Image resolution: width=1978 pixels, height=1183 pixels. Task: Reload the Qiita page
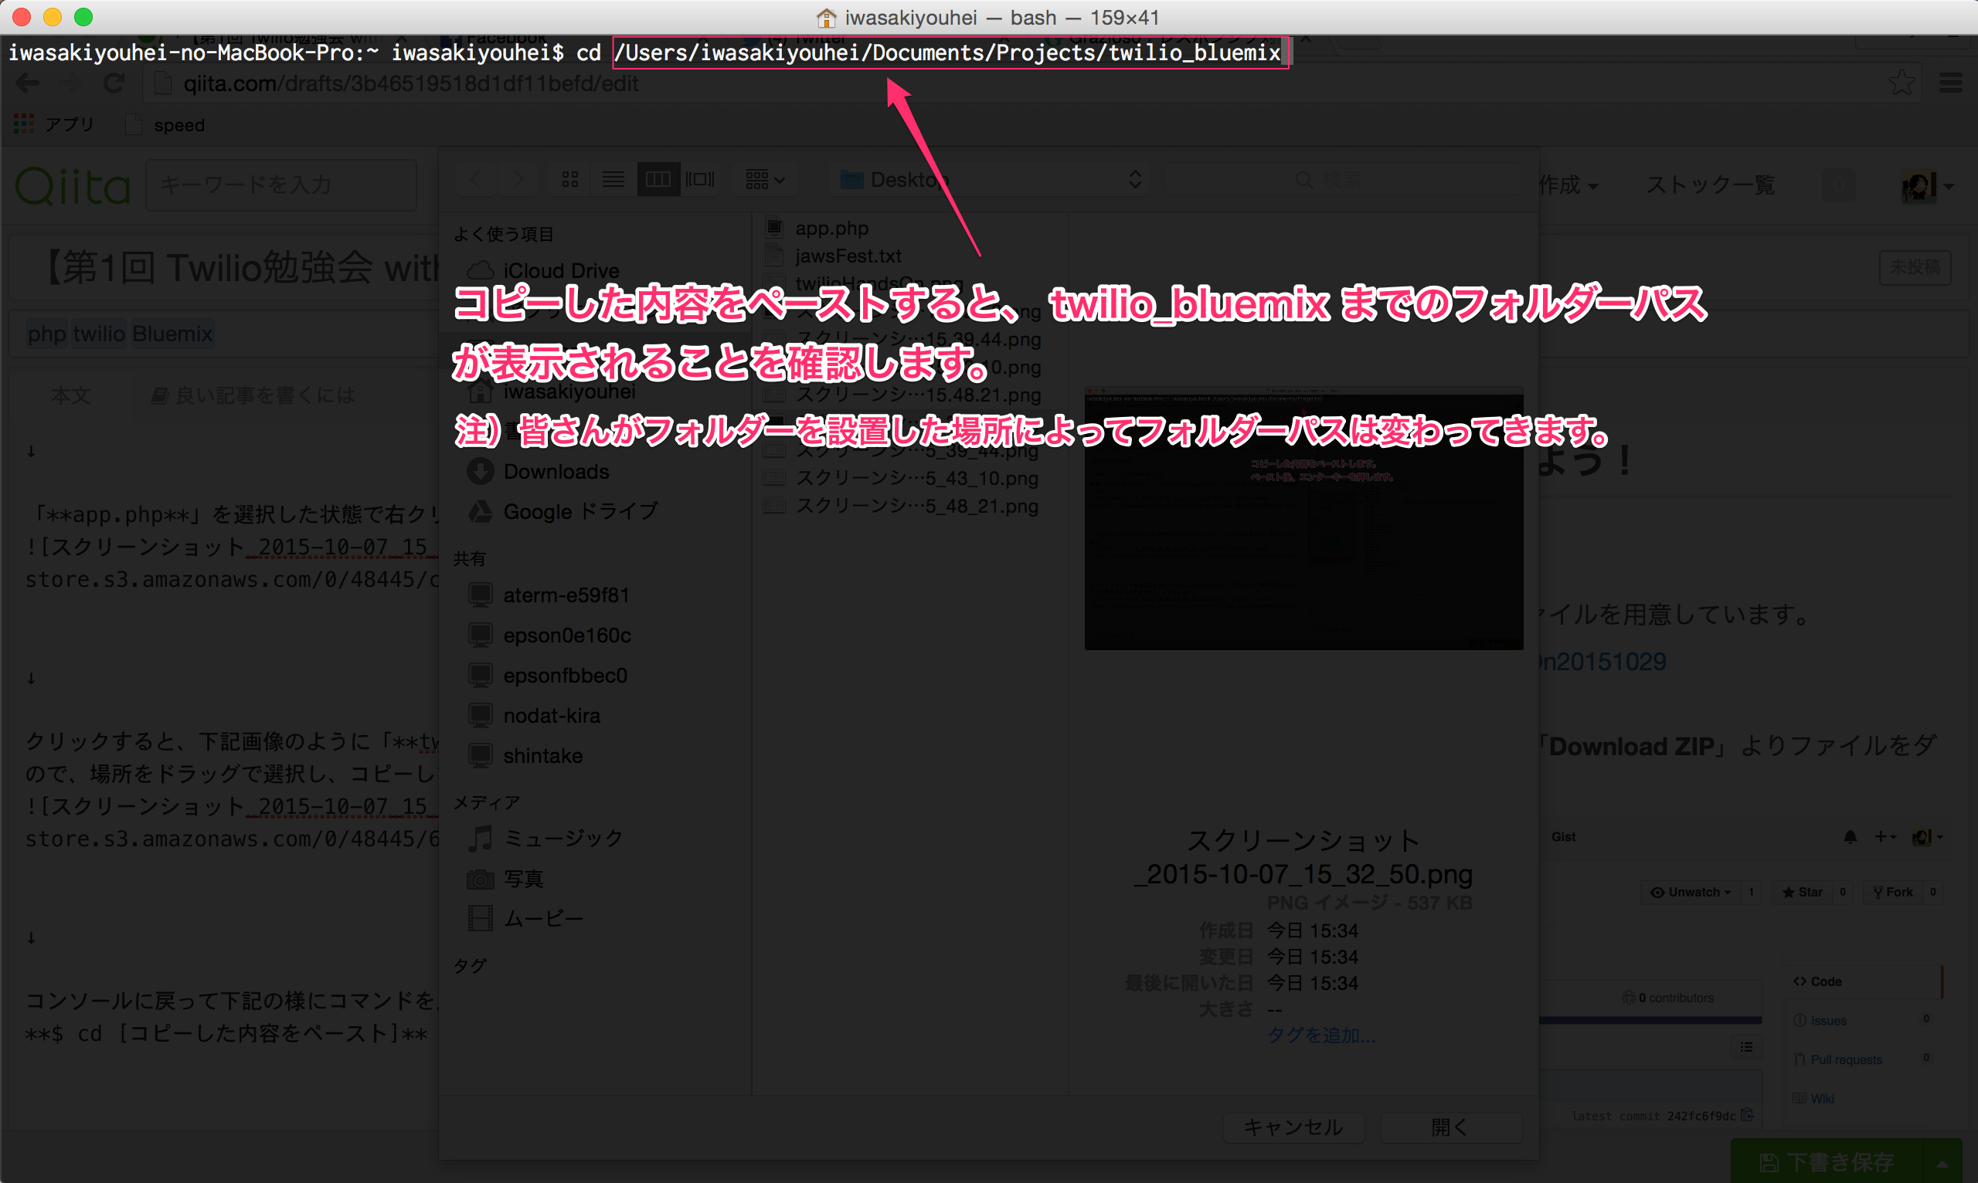pyautogui.click(x=114, y=83)
